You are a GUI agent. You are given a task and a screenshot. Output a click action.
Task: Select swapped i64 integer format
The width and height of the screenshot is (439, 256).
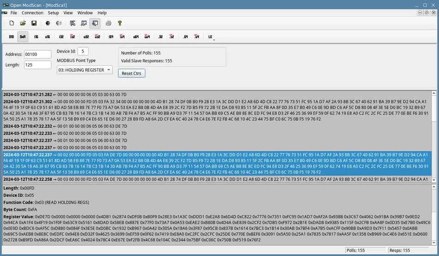[x=122, y=37]
